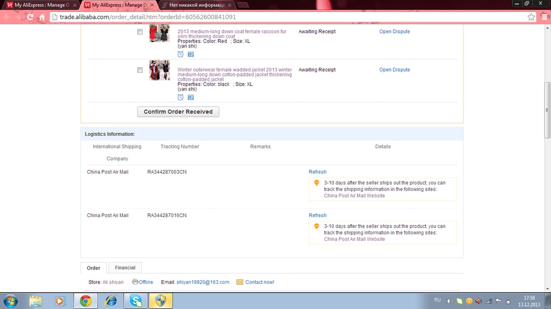Reload the page with the browser refresh icon
The width and height of the screenshot is (551, 309).
[30, 17]
